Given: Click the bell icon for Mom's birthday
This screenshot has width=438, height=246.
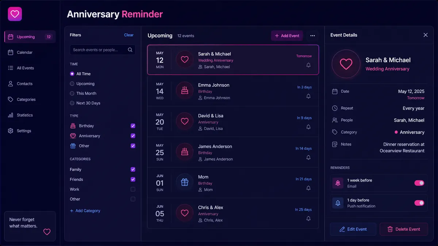Looking at the screenshot, I should 308,188.
